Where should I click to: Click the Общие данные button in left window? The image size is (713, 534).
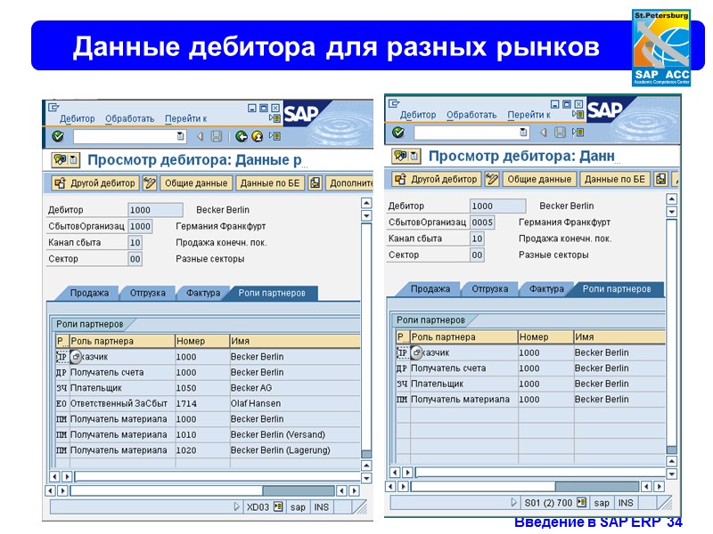click(196, 183)
